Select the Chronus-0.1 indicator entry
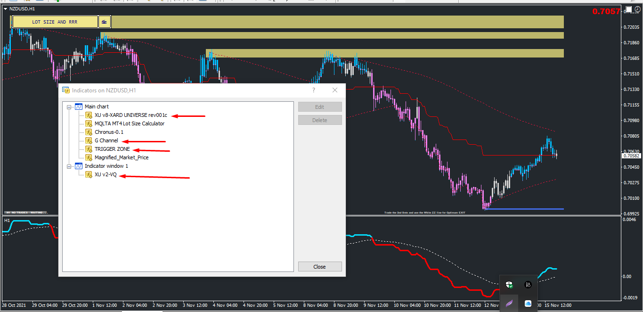Viewport: 643px width, 312px height. (x=109, y=132)
